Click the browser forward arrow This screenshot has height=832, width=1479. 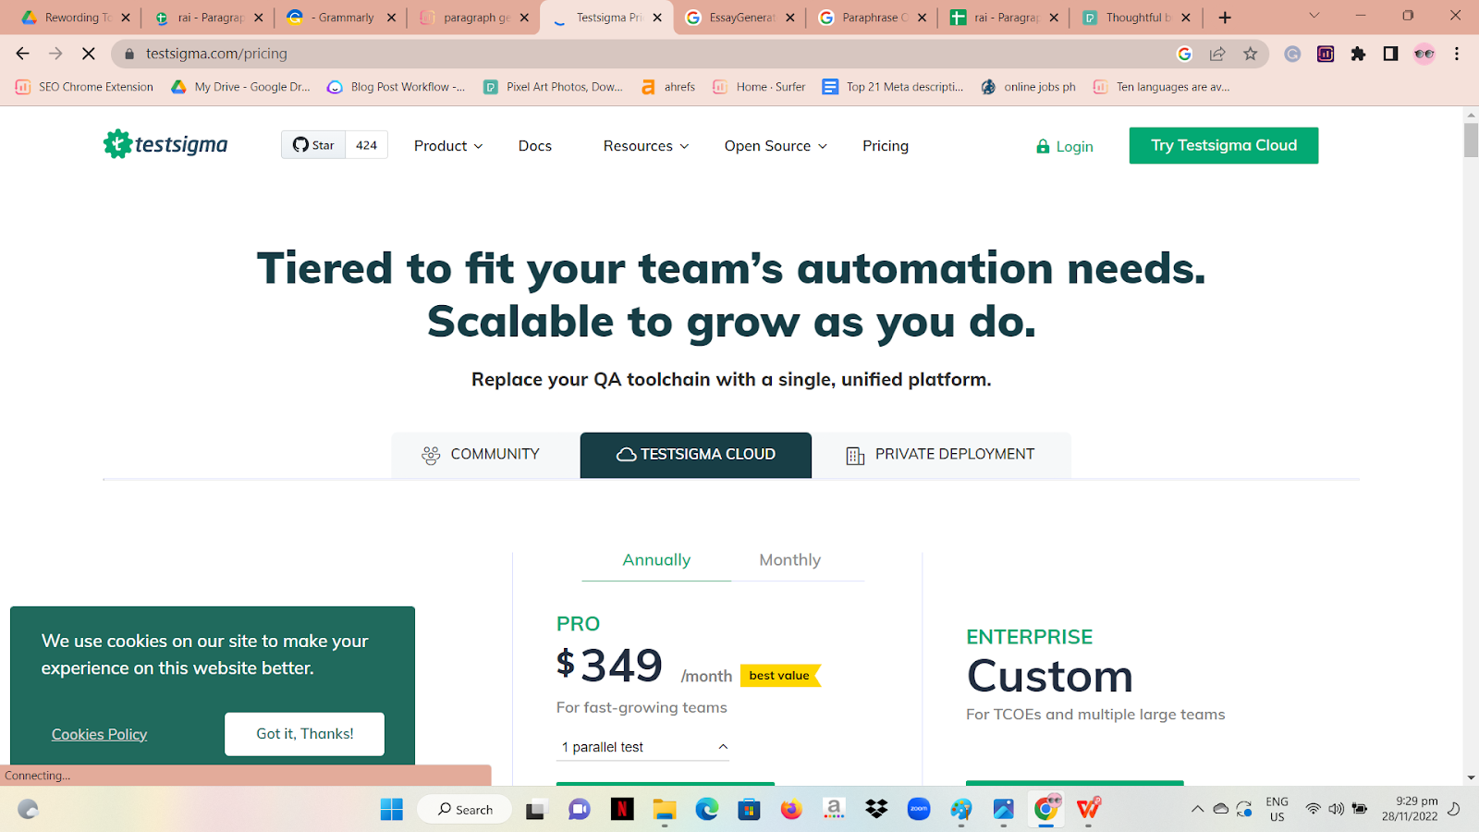[x=55, y=54]
